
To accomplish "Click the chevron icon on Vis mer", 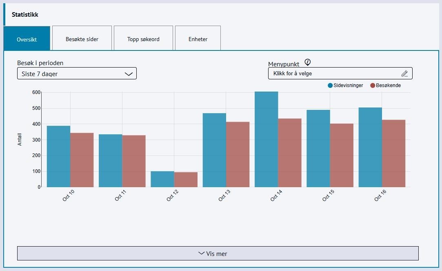I will click(x=201, y=253).
